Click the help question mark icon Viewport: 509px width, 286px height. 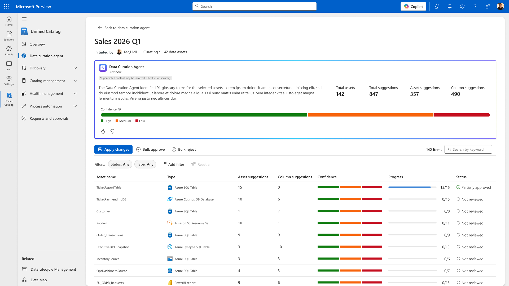pyautogui.click(x=475, y=6)
